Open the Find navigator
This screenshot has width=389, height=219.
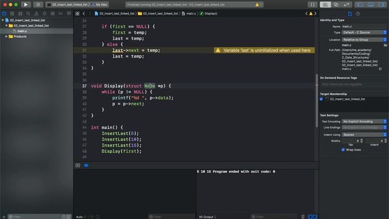[29, 13]
